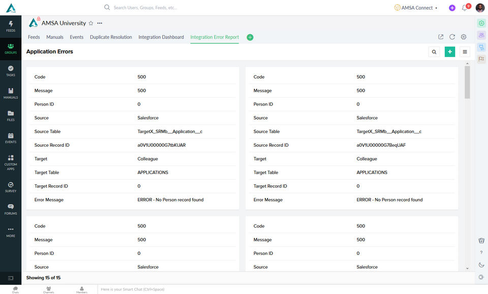Open Application Errors list menu

(465, 52)
